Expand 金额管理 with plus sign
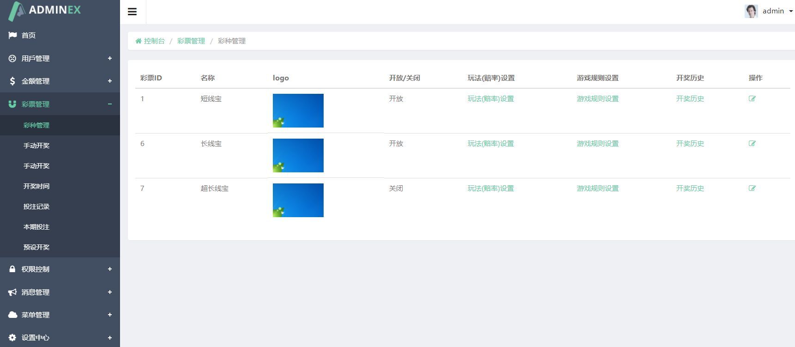The height and width of the screenshot is (347, 795). tap(110, 81)
